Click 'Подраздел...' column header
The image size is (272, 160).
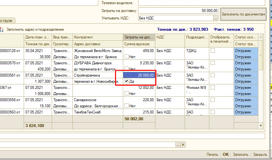pyautogui.click(x=197, y=40)
